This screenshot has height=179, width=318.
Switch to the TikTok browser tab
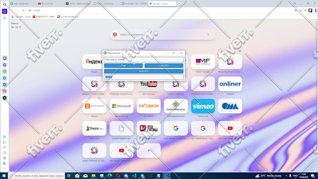pos(78,4)
